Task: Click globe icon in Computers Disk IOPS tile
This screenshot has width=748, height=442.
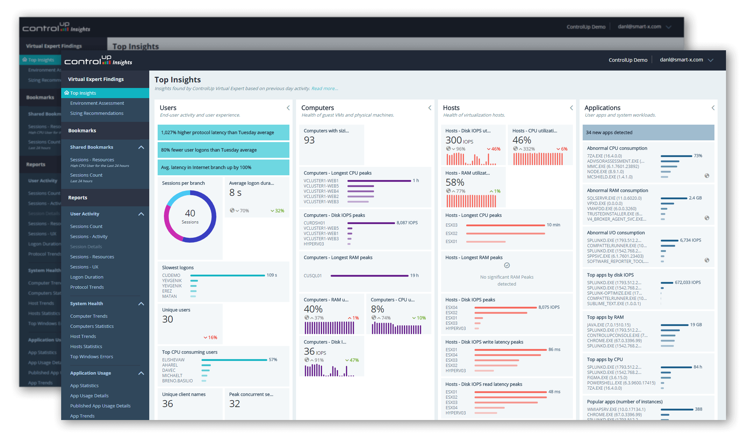Action: pyautogui.click(x=307, y=360)
